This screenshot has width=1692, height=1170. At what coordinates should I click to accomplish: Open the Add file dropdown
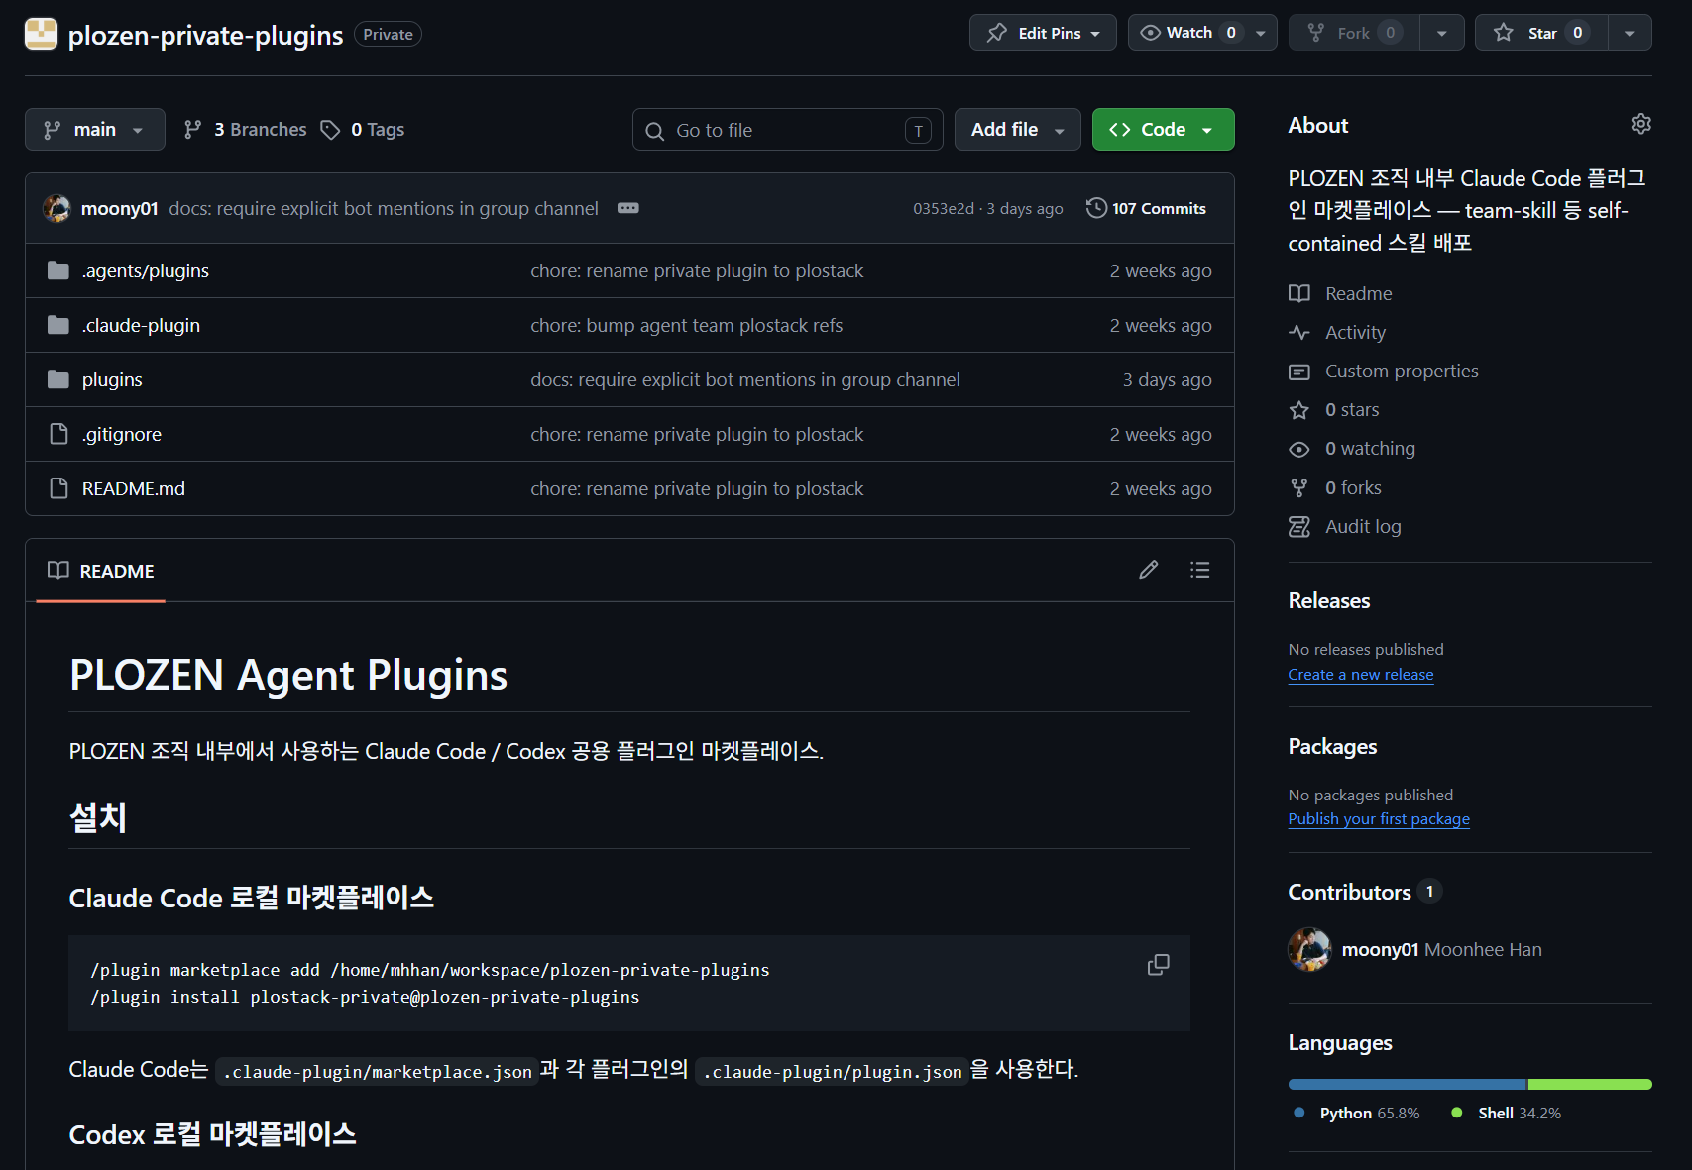click(1018, 130)
